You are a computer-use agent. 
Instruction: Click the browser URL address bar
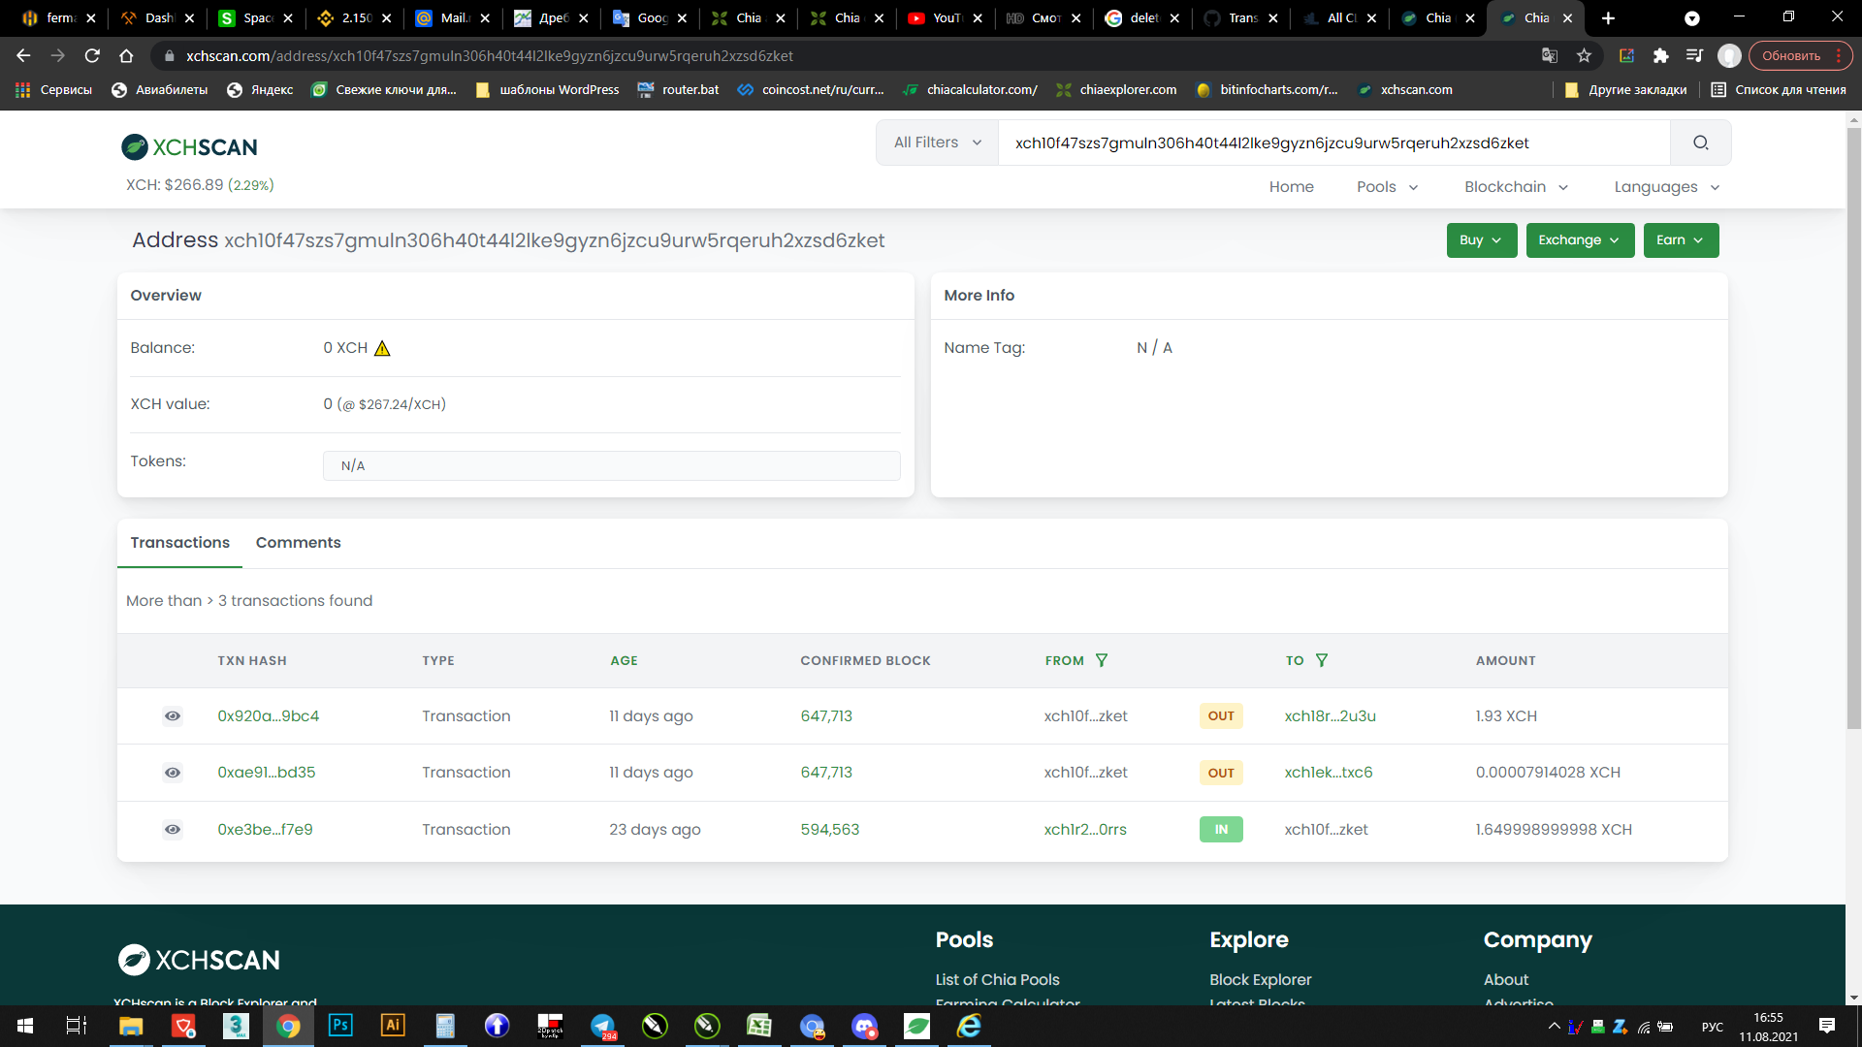pyautogui.click(x=844, y=56)
